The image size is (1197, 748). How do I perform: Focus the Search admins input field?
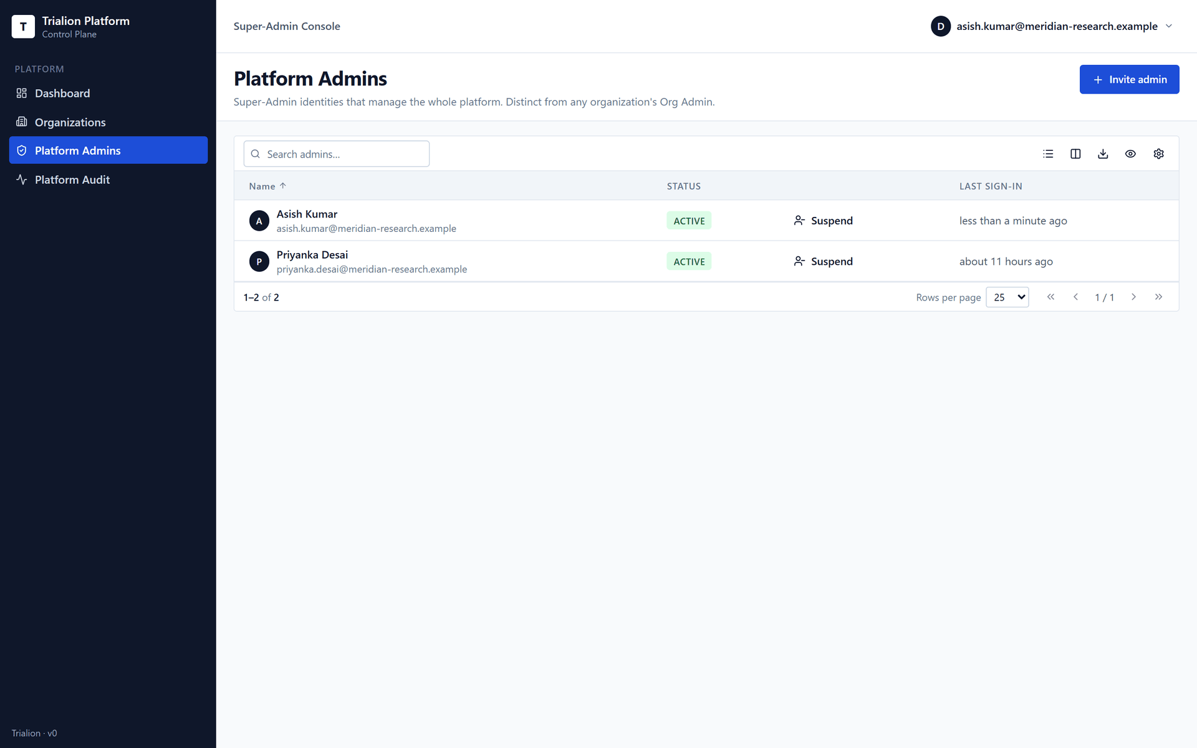[x=337, y=154]
